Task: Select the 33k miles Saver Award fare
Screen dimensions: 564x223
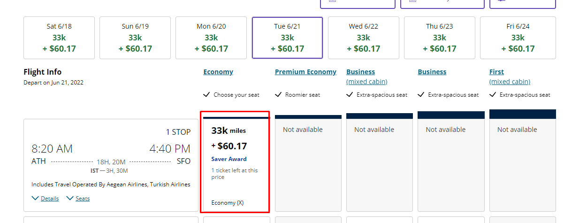Action: 235,162
